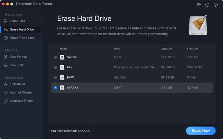
Task: Click the Erase Free Space pie icon
Action: [6, 38]
